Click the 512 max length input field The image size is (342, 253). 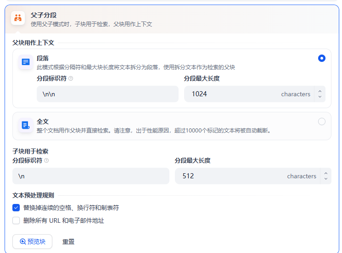(x=247, y=176)
